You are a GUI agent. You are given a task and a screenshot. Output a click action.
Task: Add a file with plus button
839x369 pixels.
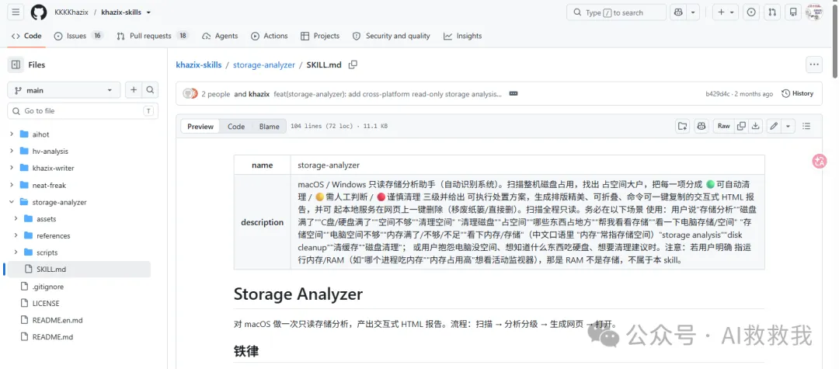[134, 90]
